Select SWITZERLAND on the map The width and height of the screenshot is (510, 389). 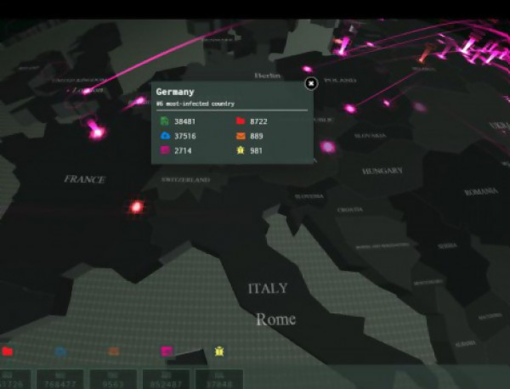(185, 180)
